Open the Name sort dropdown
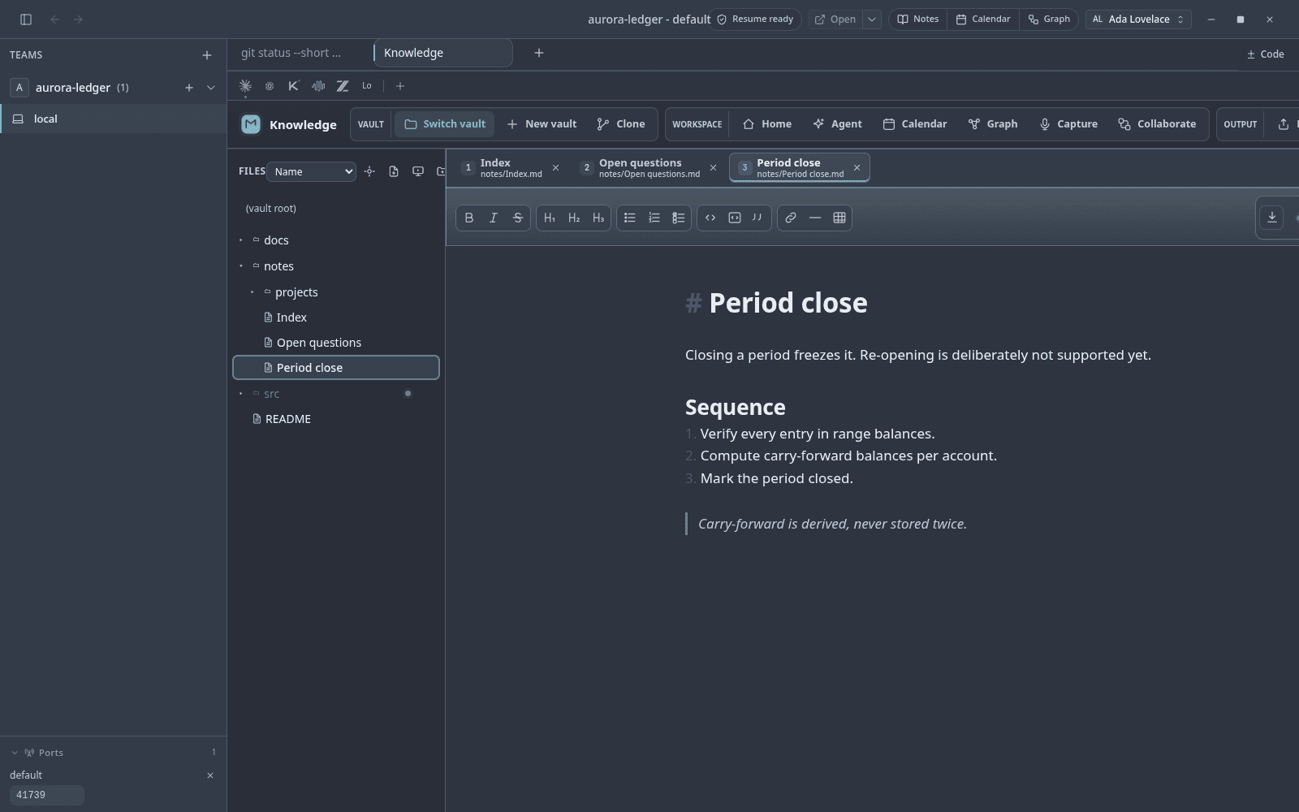The height and width of the screenshot is (812, 1299). click(312, 171)
